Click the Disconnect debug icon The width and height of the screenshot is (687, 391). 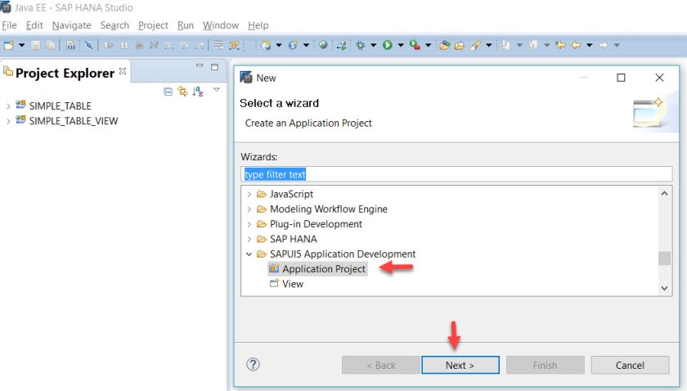point(154,45)
